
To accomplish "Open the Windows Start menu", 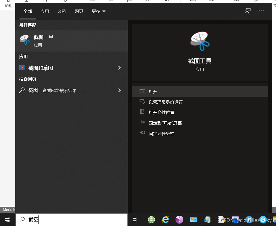I will [x=7, y=219].
